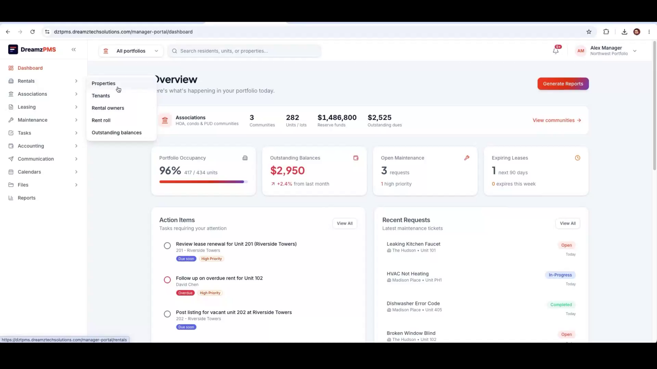
Task: Mark lease renewal Unit 201 task complete
Action: pos(167,246)
